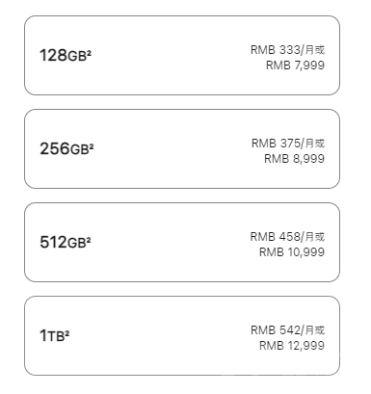Pick the 512GB capacity option
Screen dimensions: 371x394
click(x=182, y=242)
